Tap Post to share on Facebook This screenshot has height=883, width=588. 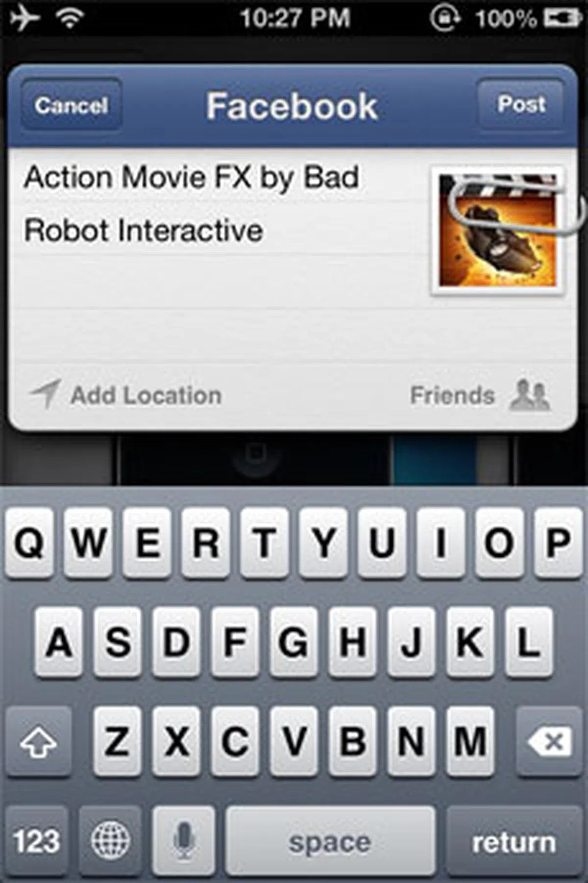tap(521, 104)
